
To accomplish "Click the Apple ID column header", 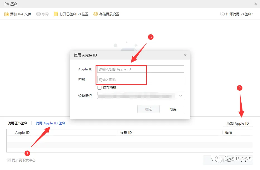I will tap(22, 133).
